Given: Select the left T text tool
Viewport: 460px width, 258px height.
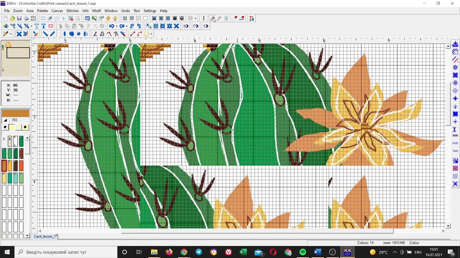Looking at the screenshot, I should [37, 26].
